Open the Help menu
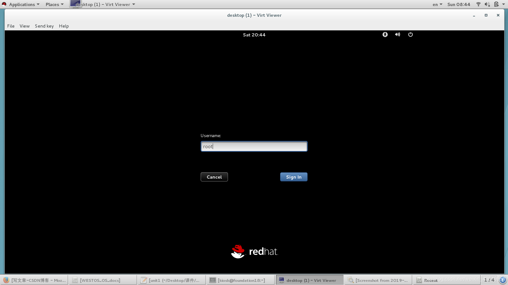 [64, 26]
